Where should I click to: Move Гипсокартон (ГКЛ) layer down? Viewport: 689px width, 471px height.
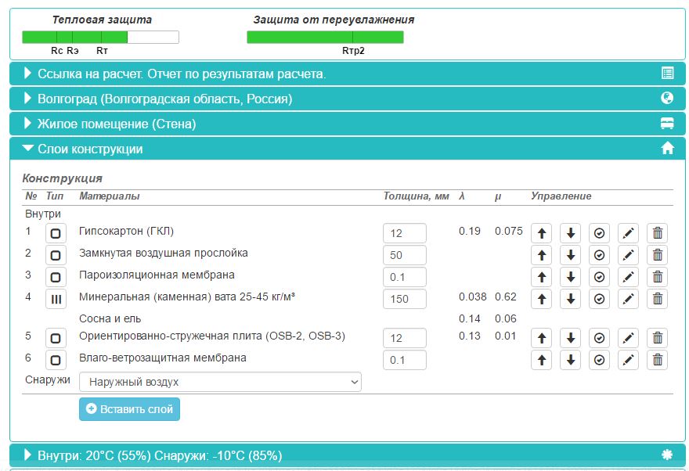tap(570, 233)
